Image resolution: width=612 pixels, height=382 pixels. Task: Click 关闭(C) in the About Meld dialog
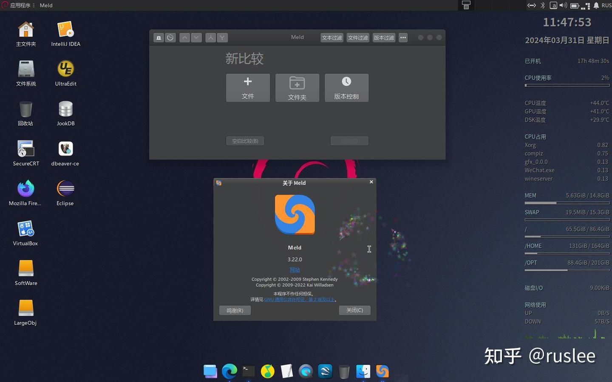(354, 310)
